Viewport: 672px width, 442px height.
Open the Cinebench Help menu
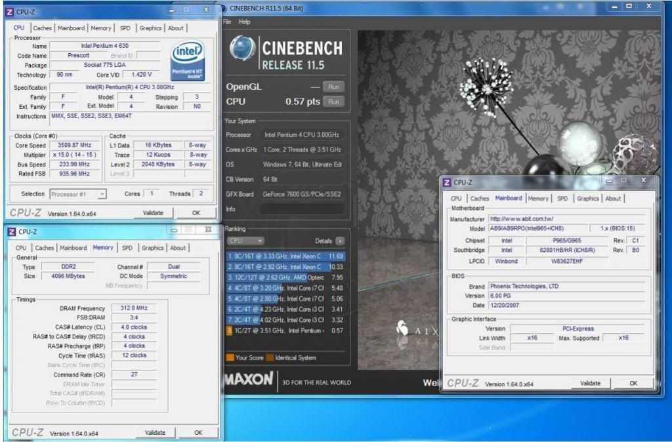[244, 22]
